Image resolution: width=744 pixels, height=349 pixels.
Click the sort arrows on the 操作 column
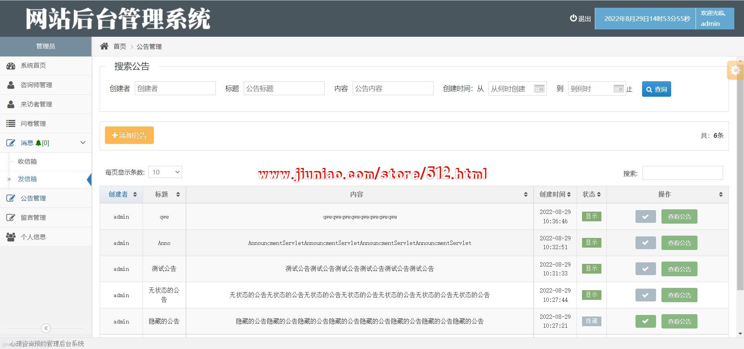coord(721,195)
